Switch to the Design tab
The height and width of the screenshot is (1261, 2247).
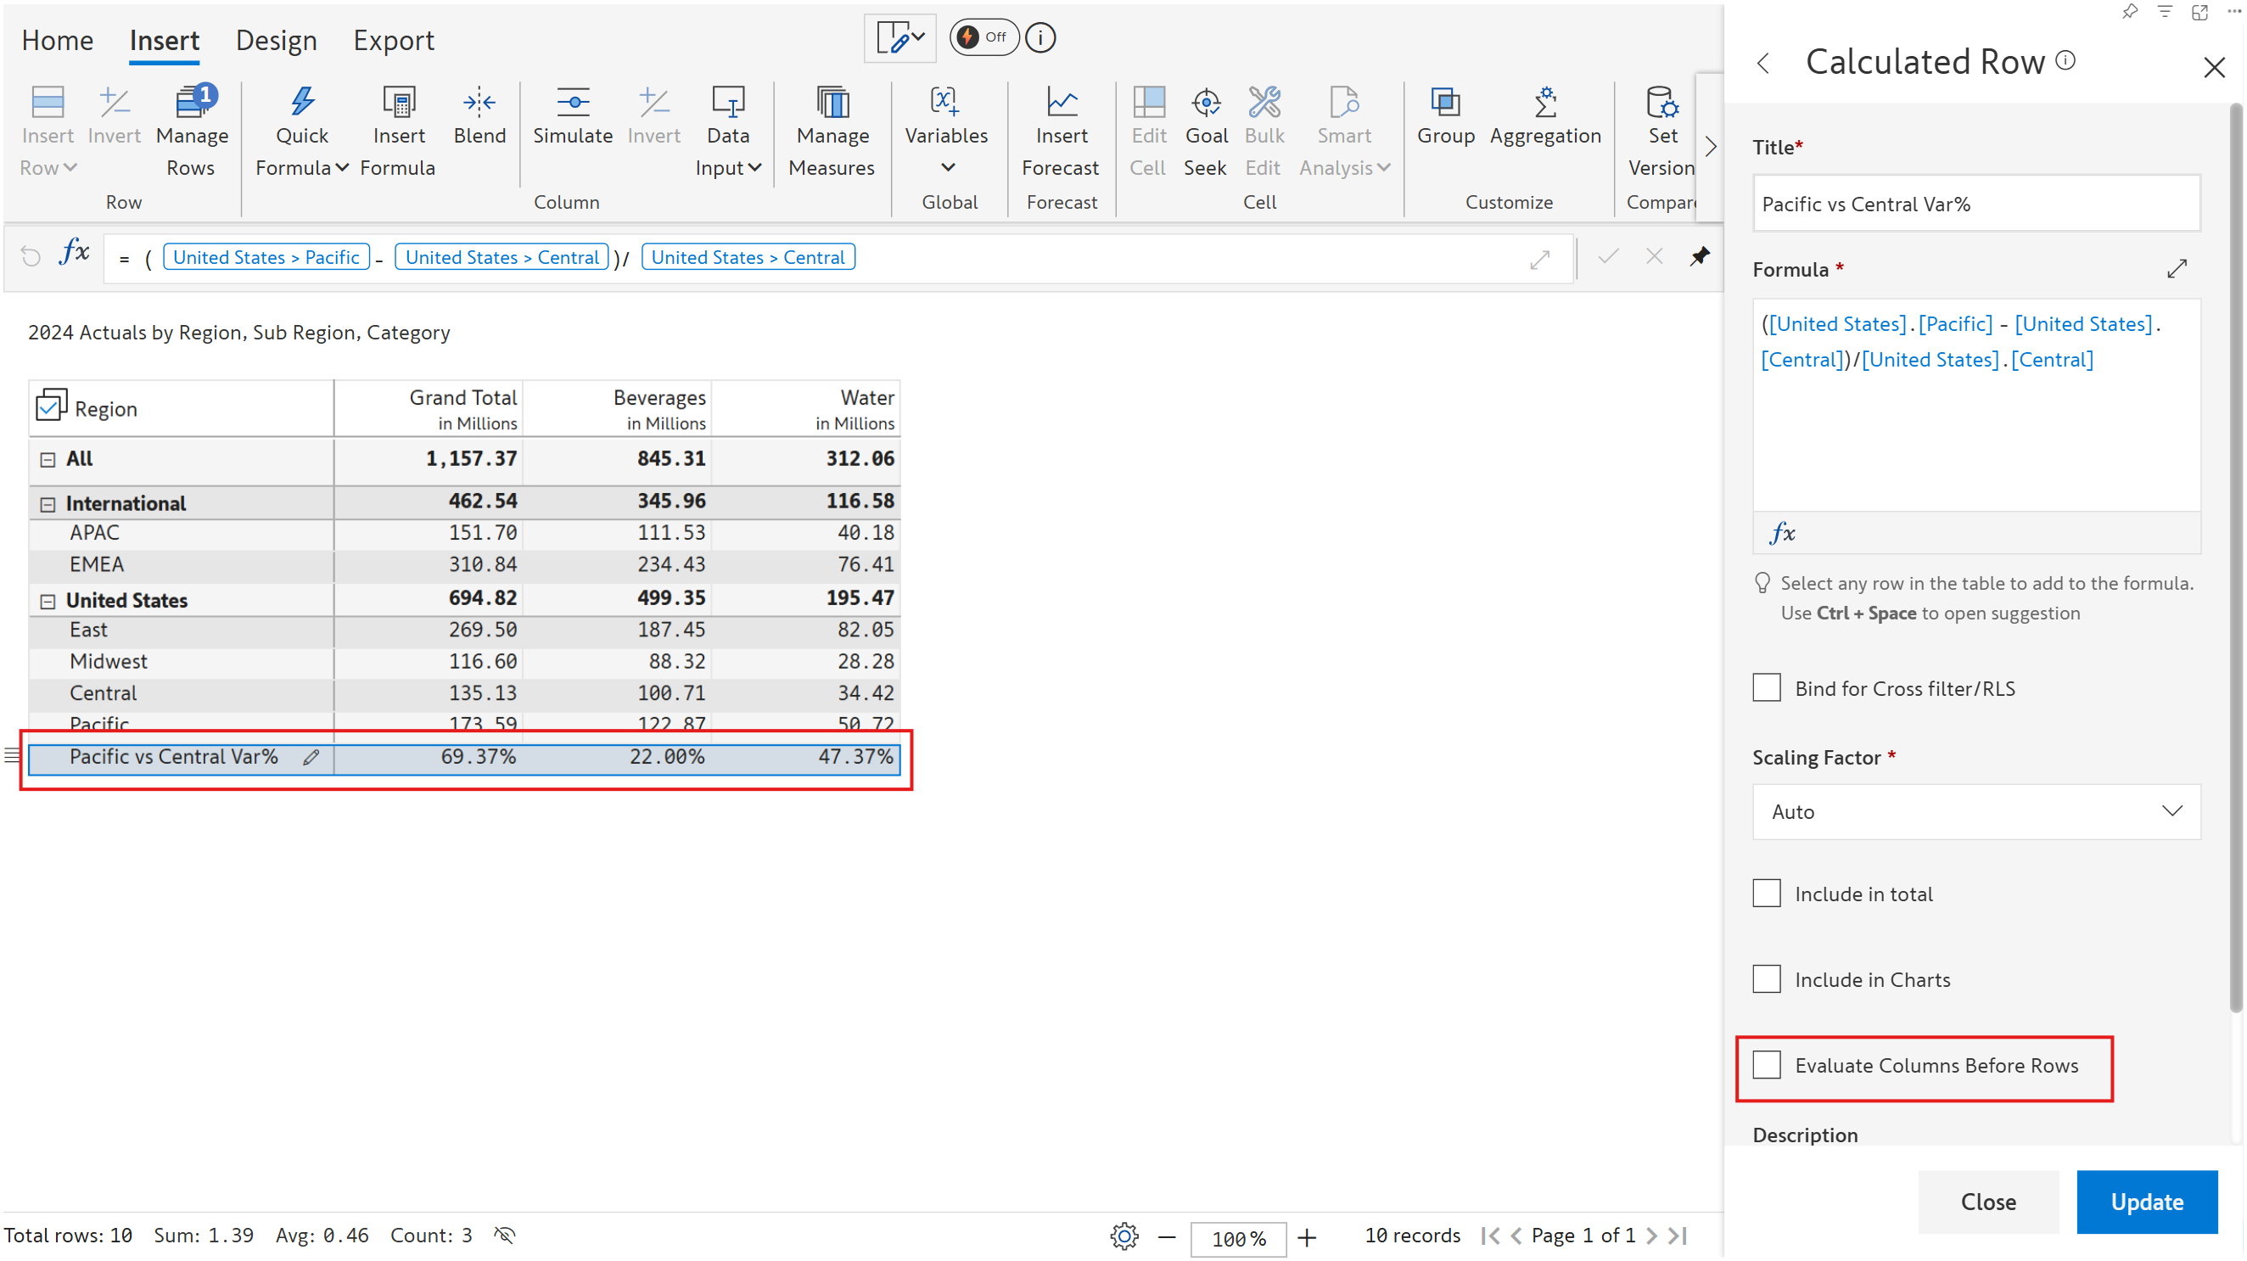click(x=276, y=41)
